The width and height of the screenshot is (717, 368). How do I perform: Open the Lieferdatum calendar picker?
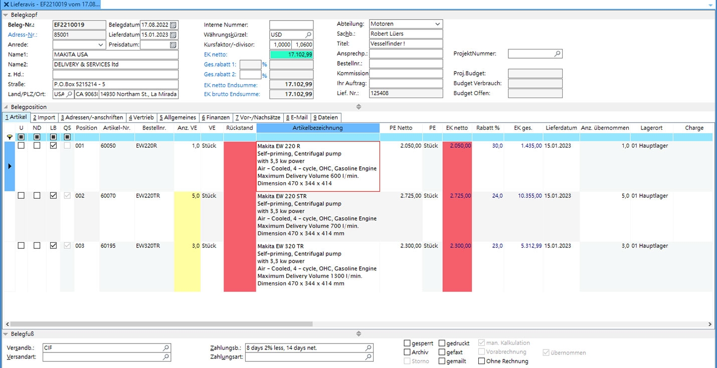point(173,35)
